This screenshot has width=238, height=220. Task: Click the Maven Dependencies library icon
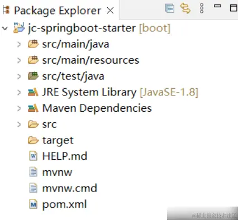point(33,108)
